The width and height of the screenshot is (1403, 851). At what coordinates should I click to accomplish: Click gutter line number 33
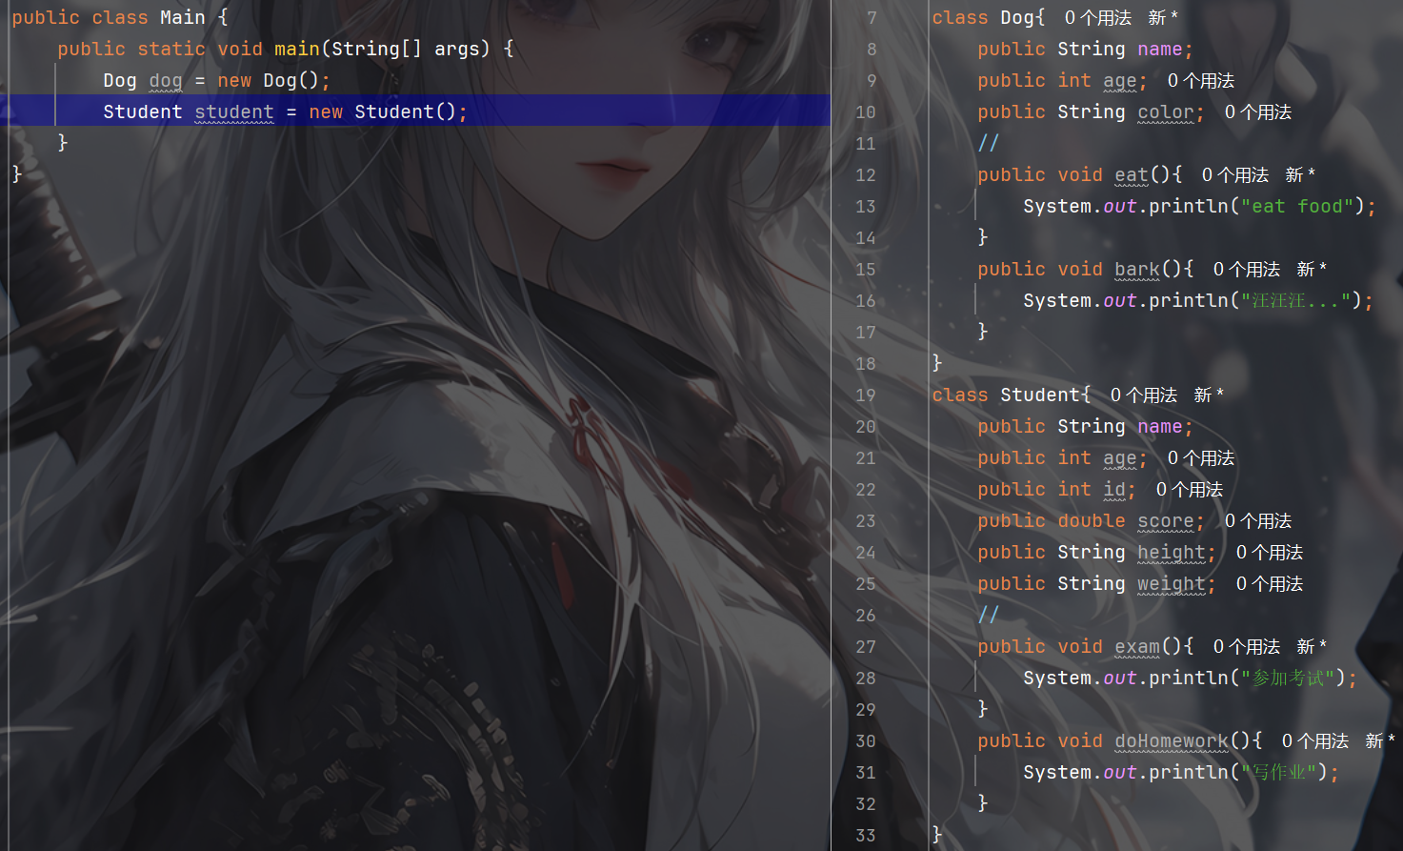tap(865, 835)
